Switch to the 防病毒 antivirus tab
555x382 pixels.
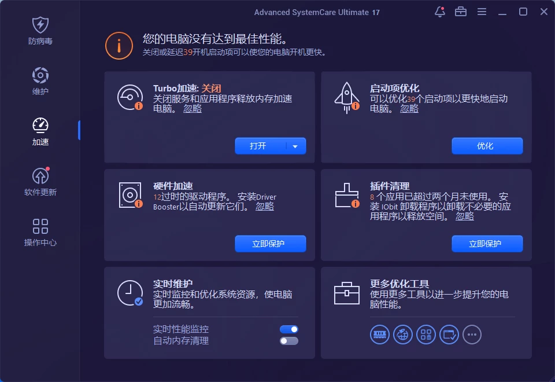(40, 31)
